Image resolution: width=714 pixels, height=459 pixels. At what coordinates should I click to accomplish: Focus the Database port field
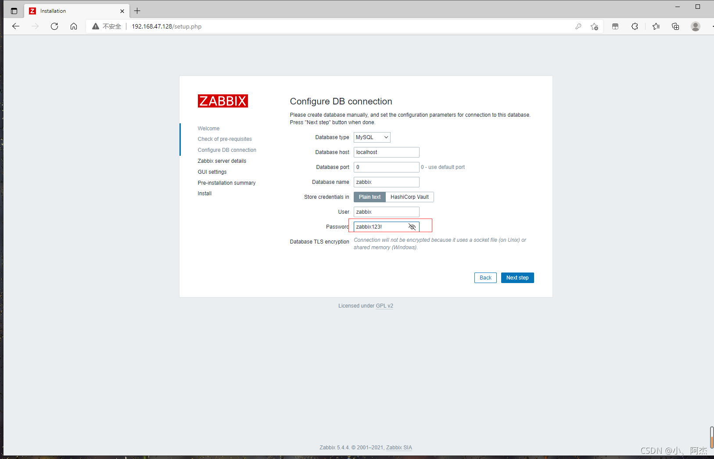pyautogui.click(x=386, y=167)
